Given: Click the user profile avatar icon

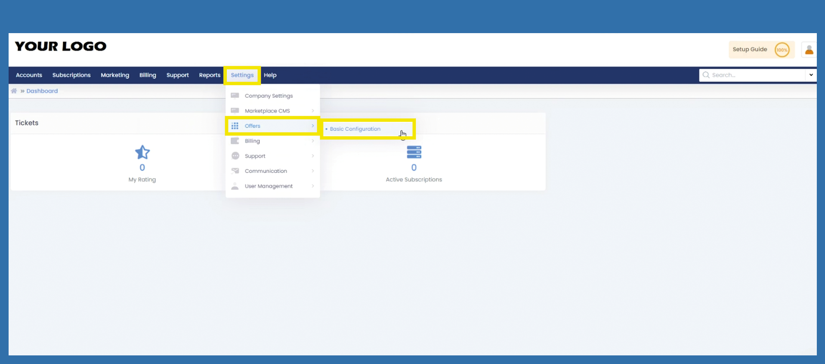Looking at the screenshot, I should (x=809, y=50).
